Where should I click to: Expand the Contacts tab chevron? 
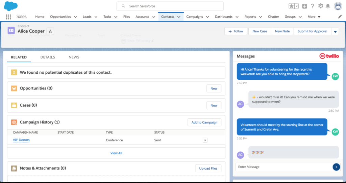179,17
